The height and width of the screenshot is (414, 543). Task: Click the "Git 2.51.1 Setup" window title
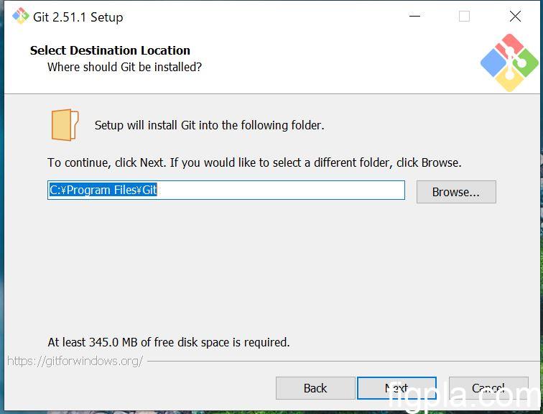[78, 17]
